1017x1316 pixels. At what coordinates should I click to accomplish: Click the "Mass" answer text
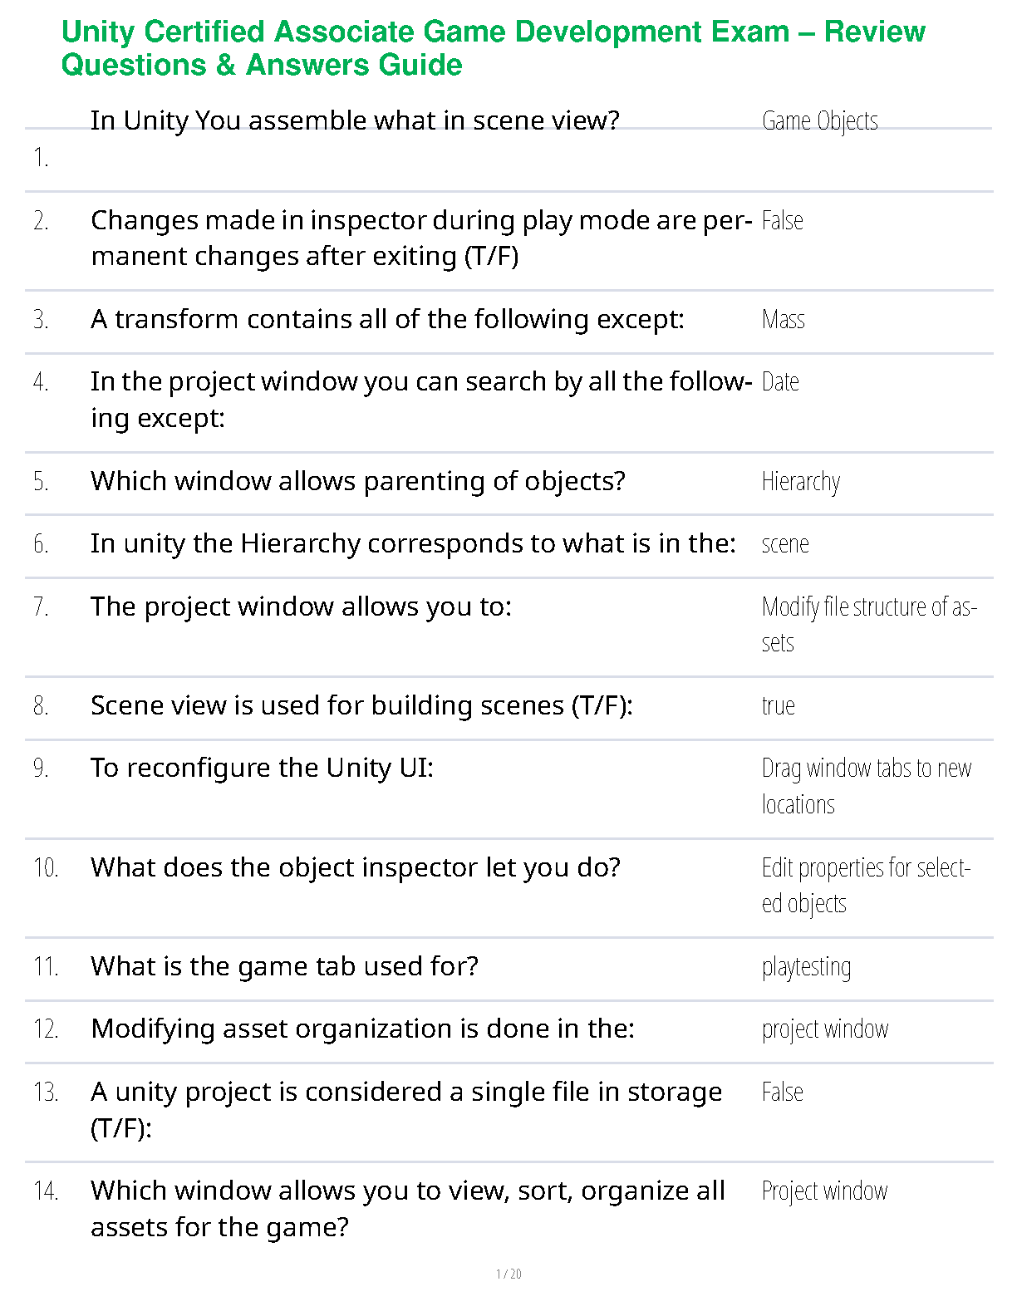[783, 320]
